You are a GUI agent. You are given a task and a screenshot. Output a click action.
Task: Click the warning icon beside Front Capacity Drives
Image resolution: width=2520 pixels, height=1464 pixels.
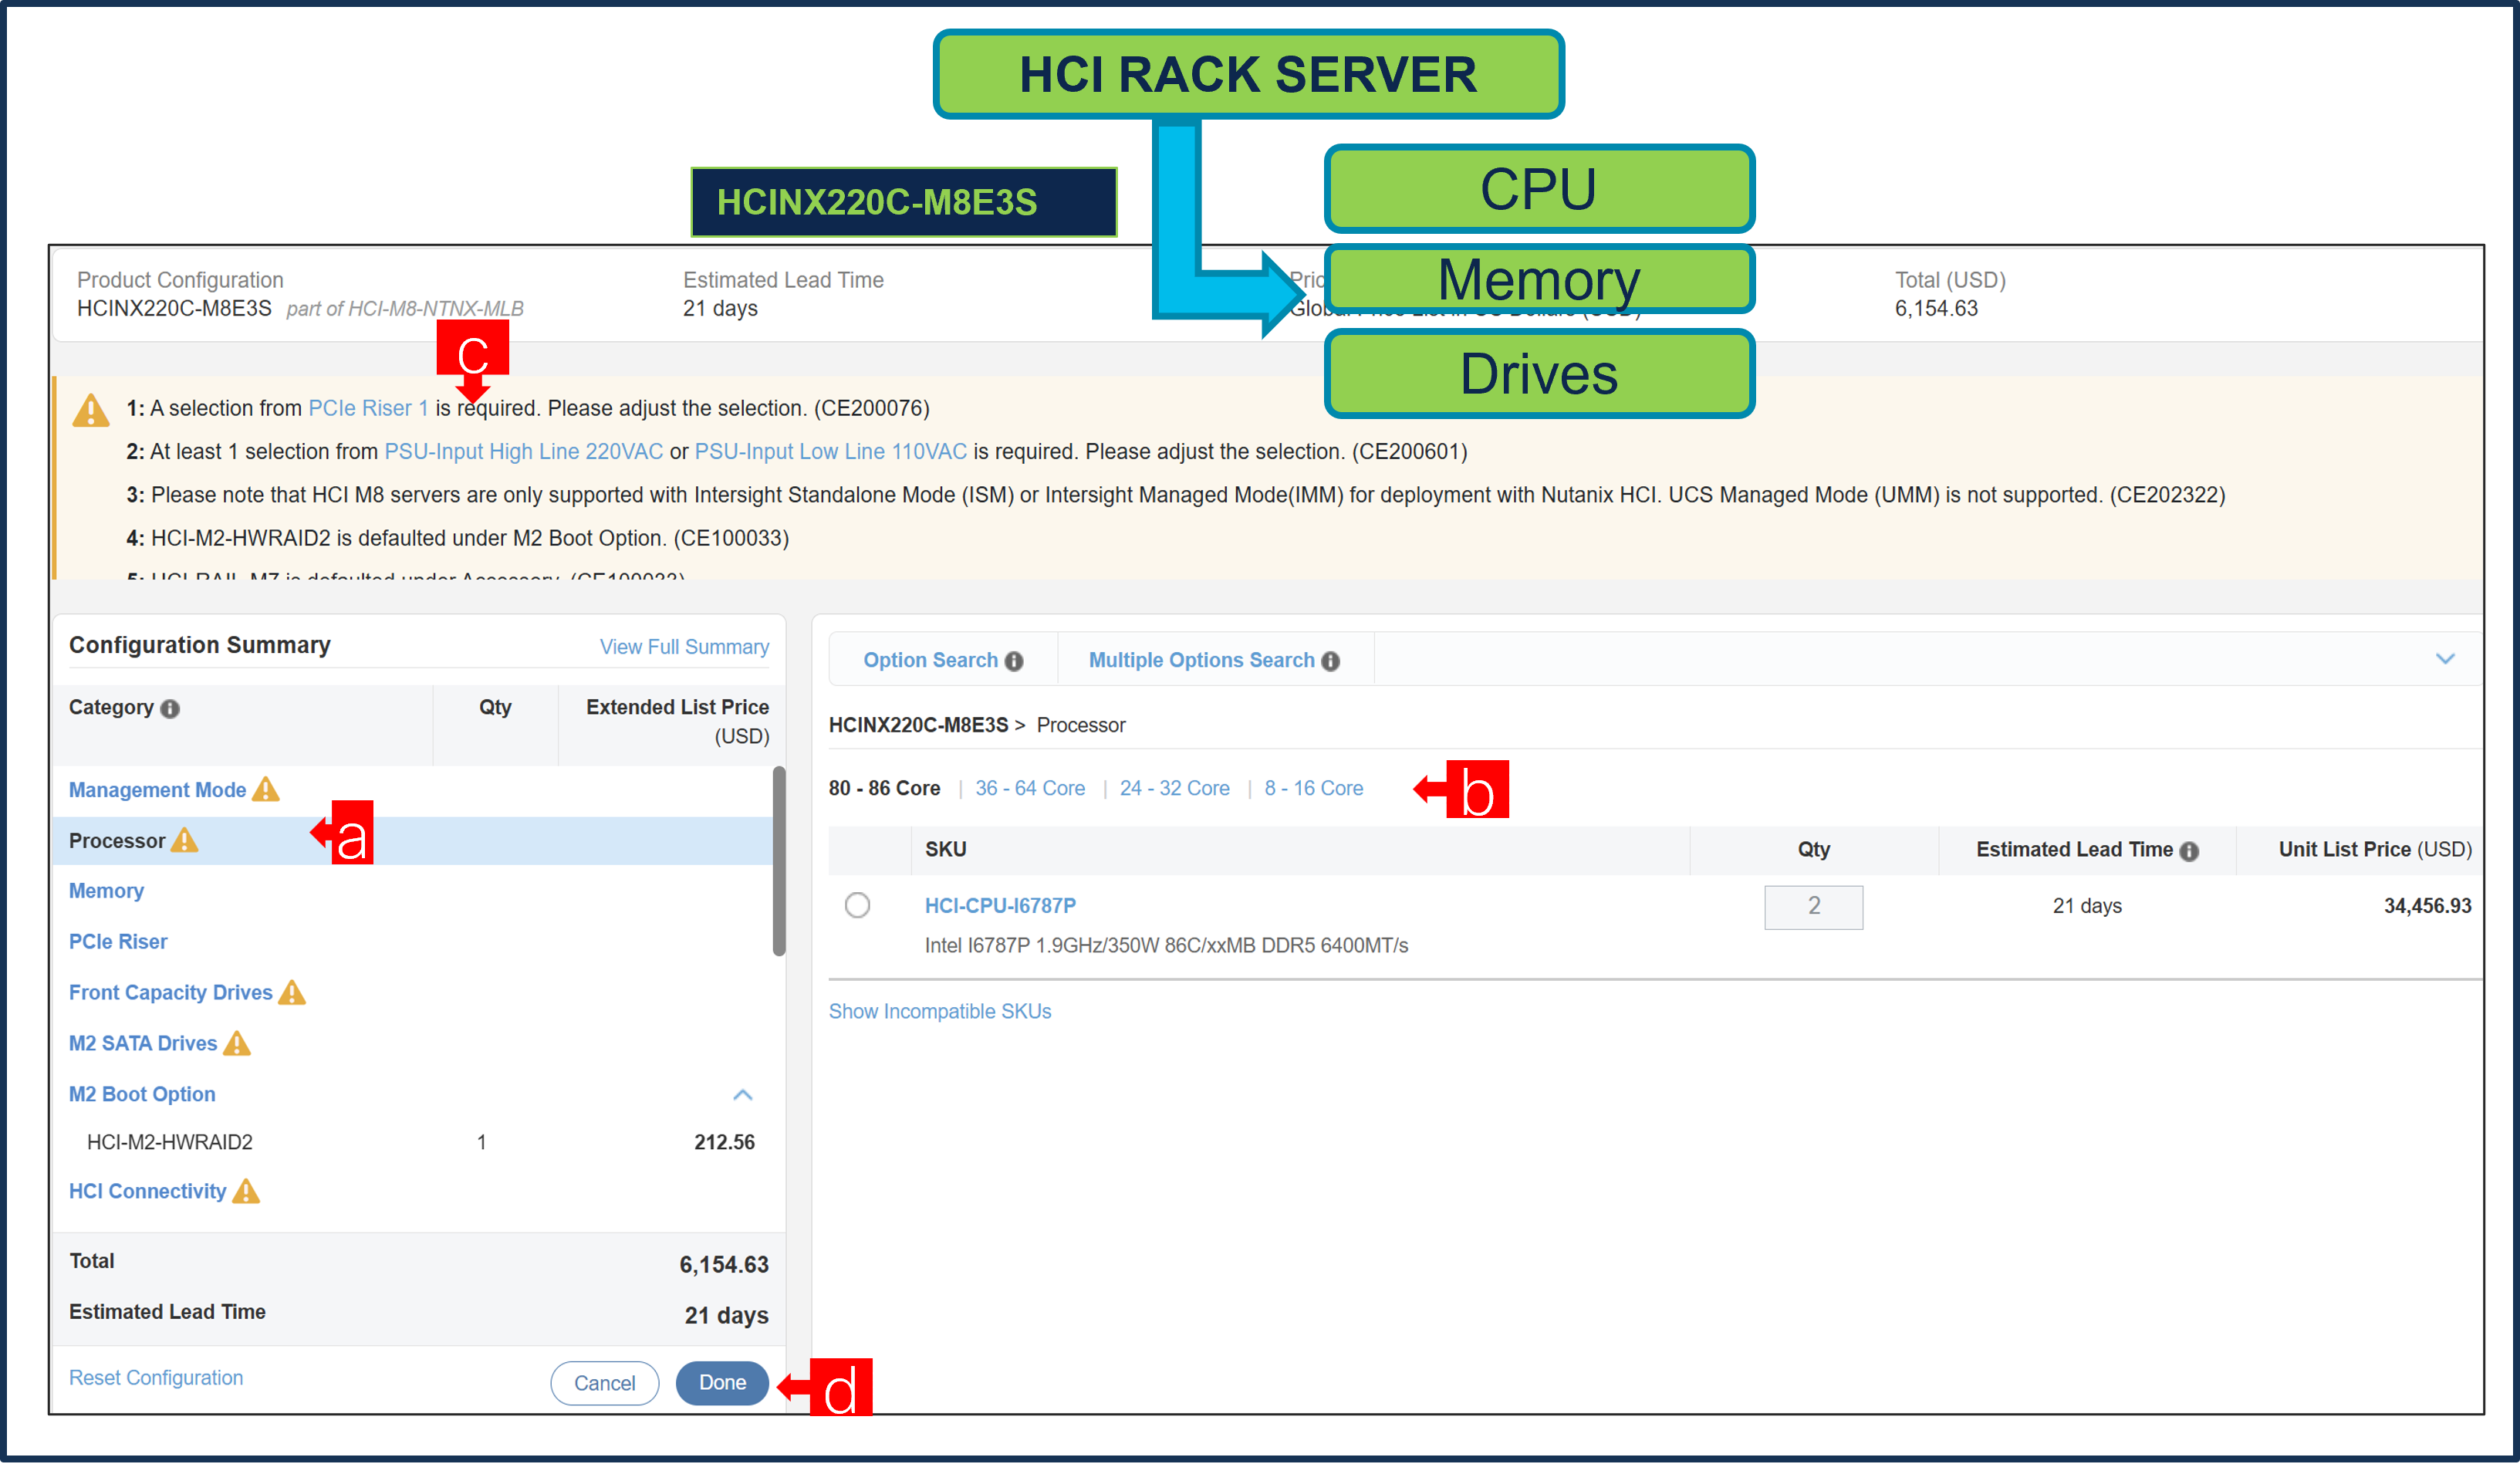tap(293, 992)
